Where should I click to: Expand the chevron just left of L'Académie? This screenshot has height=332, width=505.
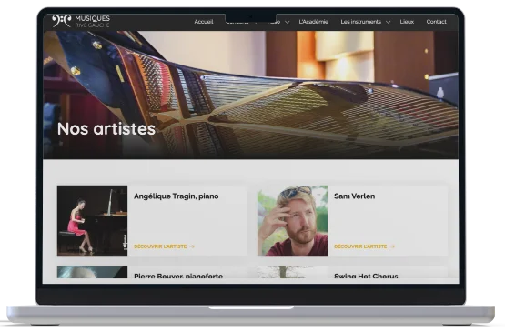(x=288, y=22)
